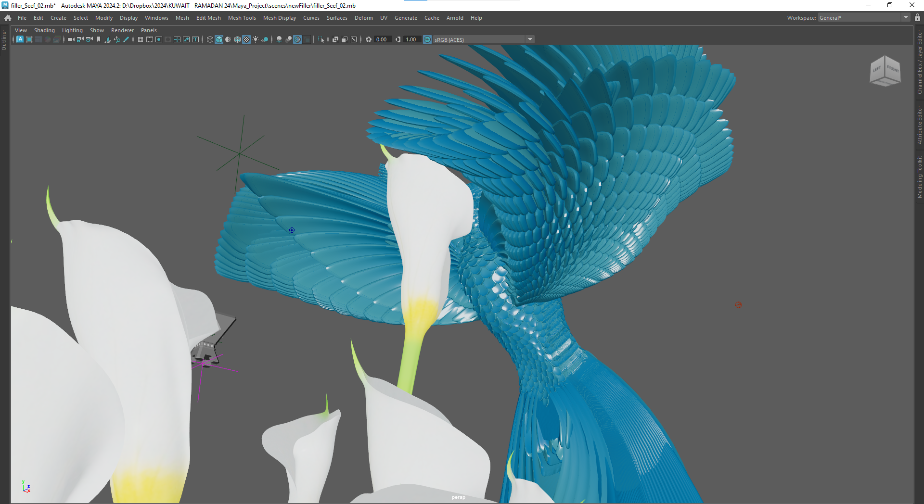Click the Bookmarks icon
This screenshot has height=504, width=924.
(x=99, y=39)
